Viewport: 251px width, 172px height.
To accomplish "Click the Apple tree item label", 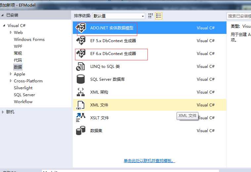I will tap(20, 74).
